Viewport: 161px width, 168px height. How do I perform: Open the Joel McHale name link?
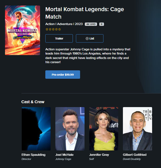64,155
